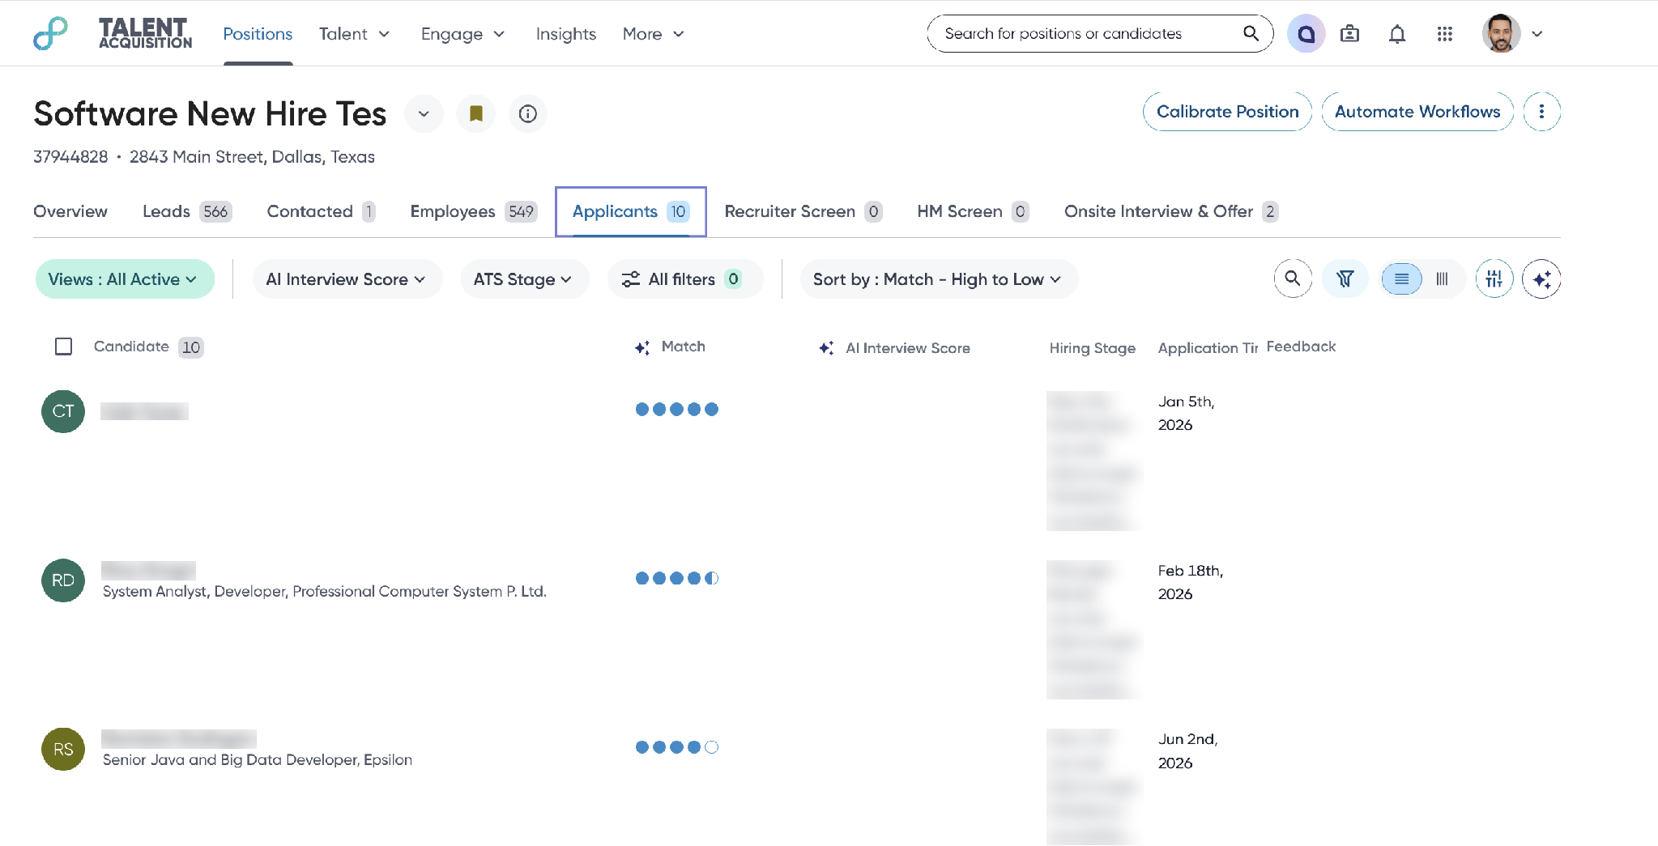Click the Calibrate Position button
The image size is (1658, 846).
click(x=1227, y=112)
